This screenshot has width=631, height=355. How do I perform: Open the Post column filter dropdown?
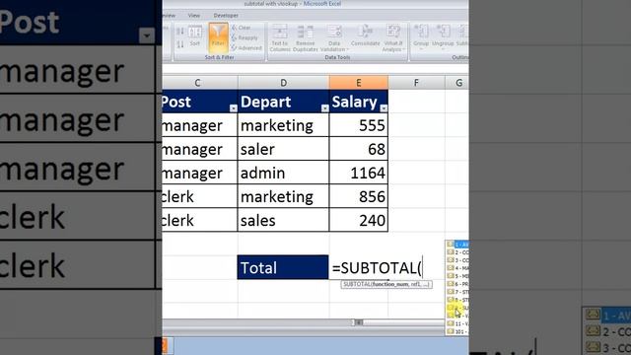coord(234,107)
